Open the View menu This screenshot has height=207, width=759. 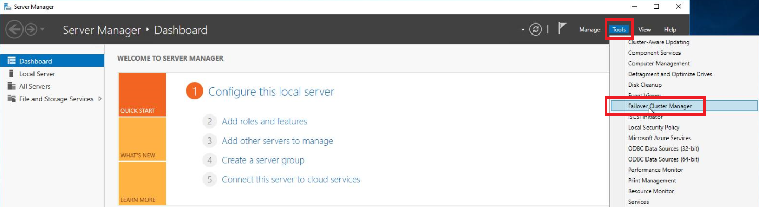[644, 30]
